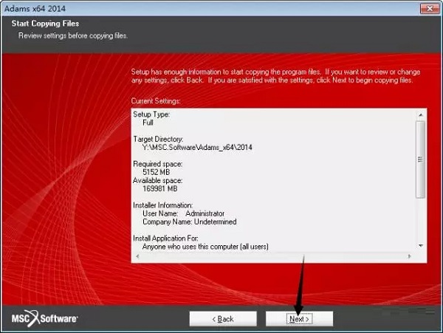Image resolution: width=443 pixels, height=333 pixels.
Task: Click the 'Install Application For:' line
Action: point(165,238)
